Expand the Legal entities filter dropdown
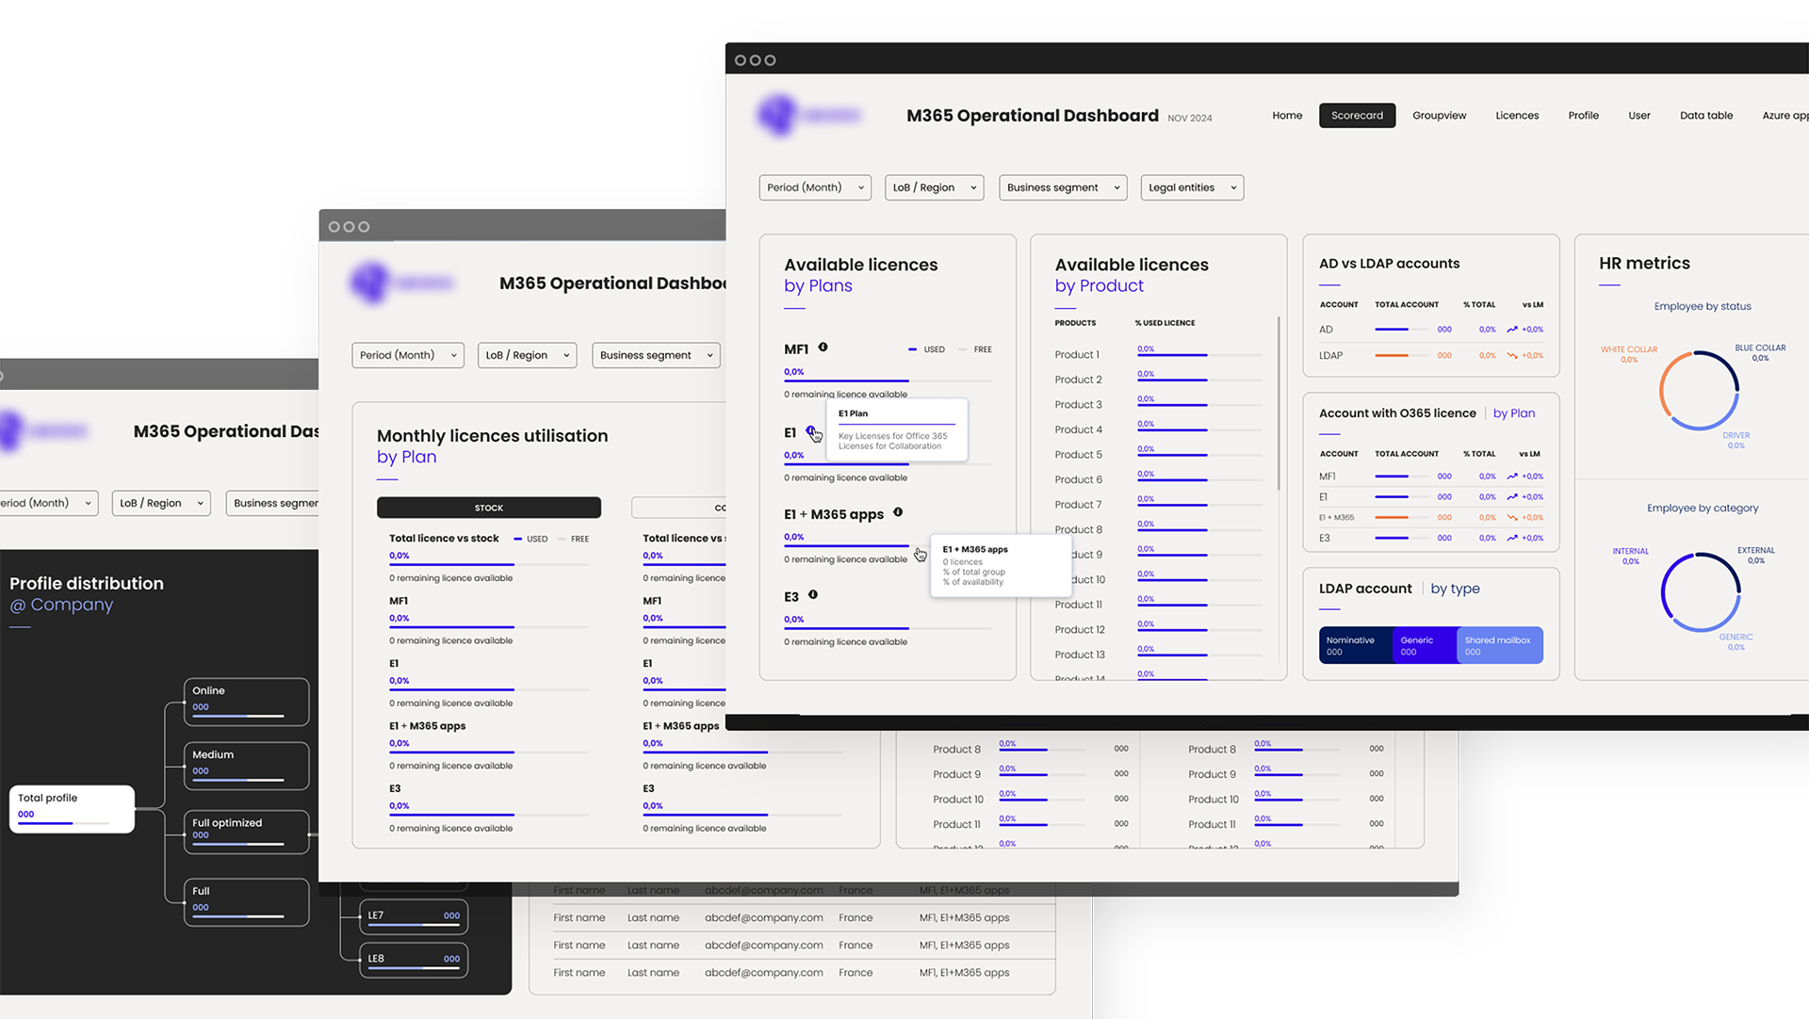The image size is (1809, 1019). tap(1191, 187)
